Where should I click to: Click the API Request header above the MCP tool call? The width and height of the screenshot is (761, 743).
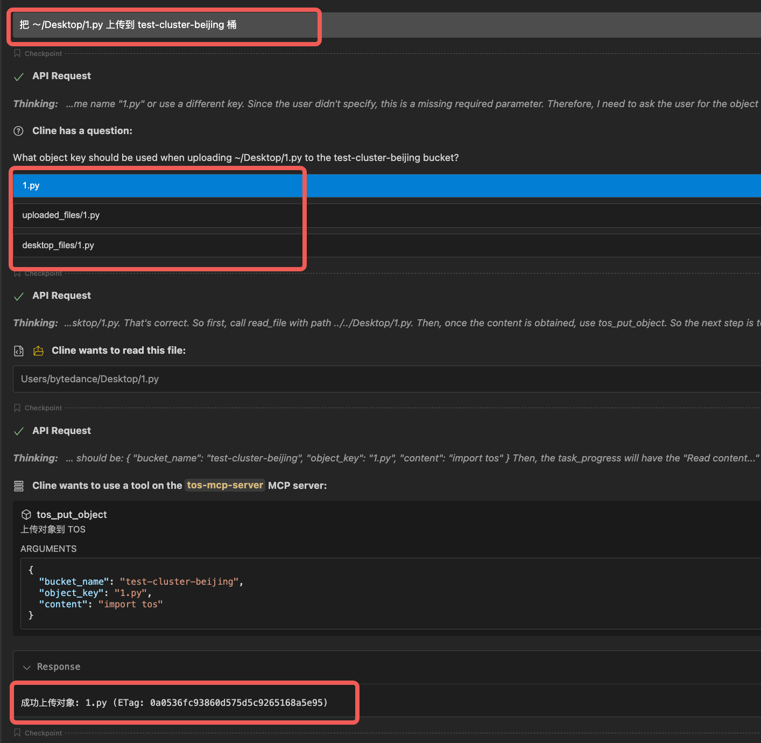61,431
